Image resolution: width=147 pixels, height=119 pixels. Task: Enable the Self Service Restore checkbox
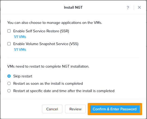9,31
